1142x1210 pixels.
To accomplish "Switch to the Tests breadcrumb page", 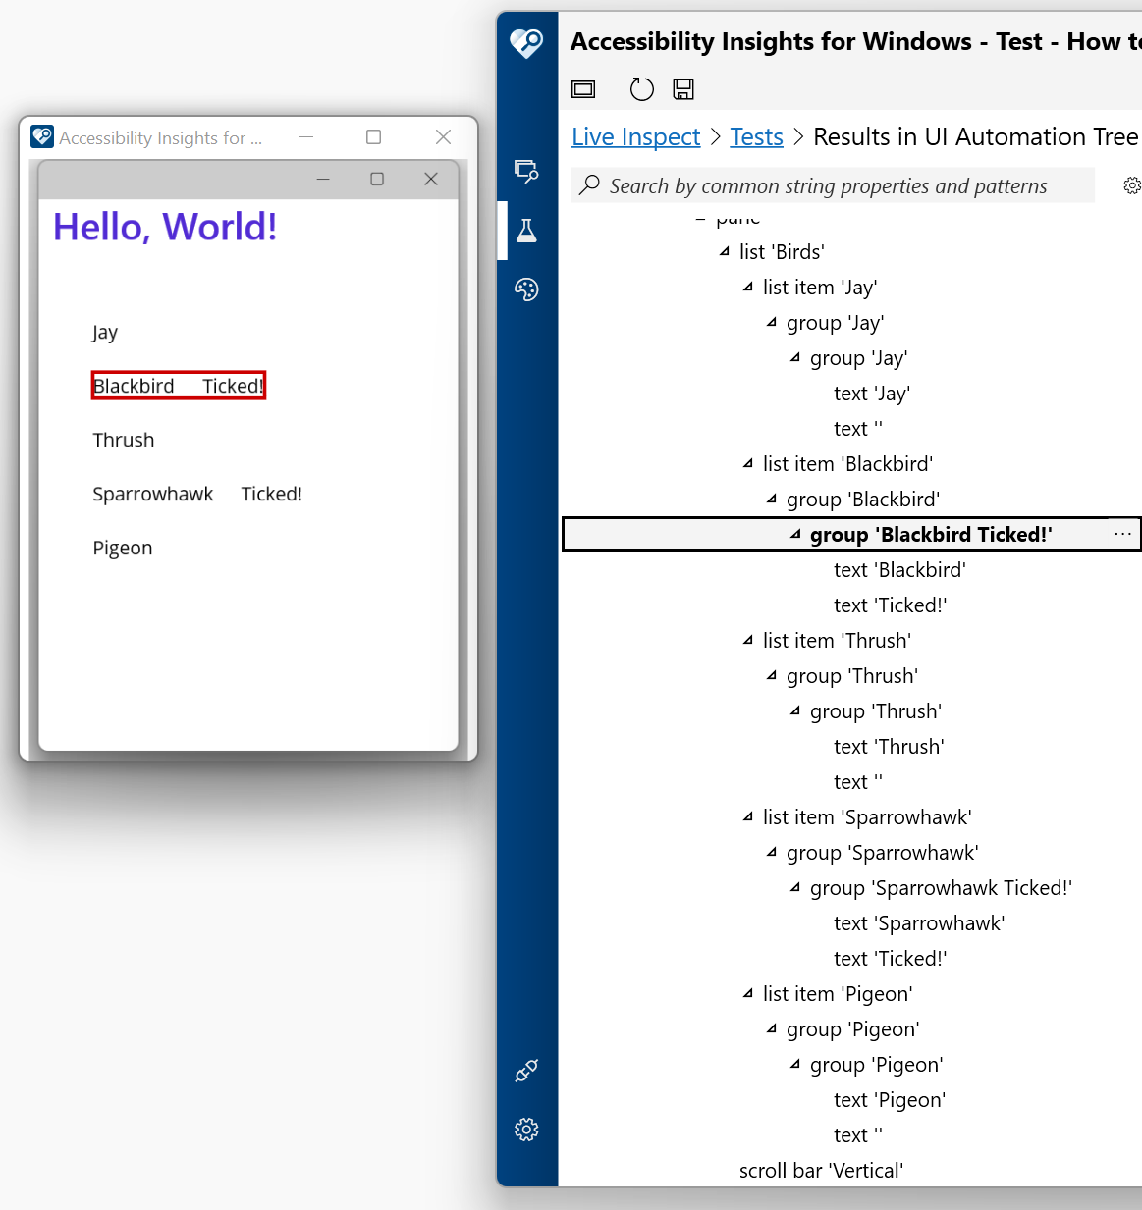I will tap(756, 136).
